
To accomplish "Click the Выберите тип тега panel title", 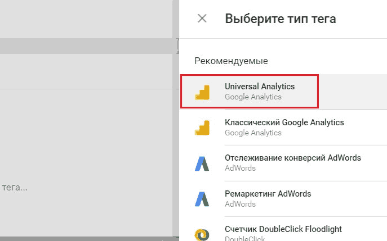I will [x=281, y=19].
